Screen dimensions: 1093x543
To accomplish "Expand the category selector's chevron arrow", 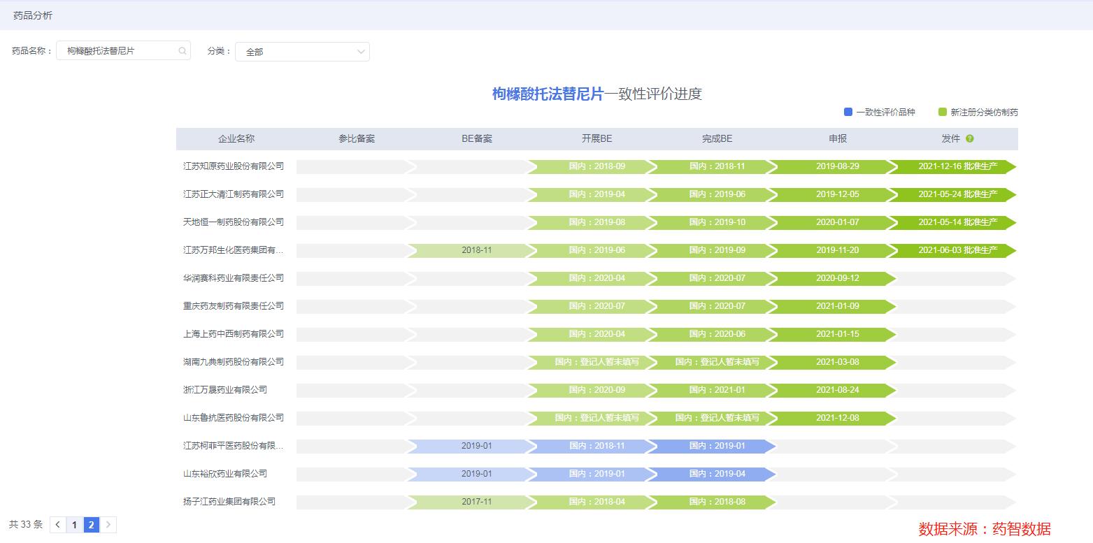I will tap(359, 51).
